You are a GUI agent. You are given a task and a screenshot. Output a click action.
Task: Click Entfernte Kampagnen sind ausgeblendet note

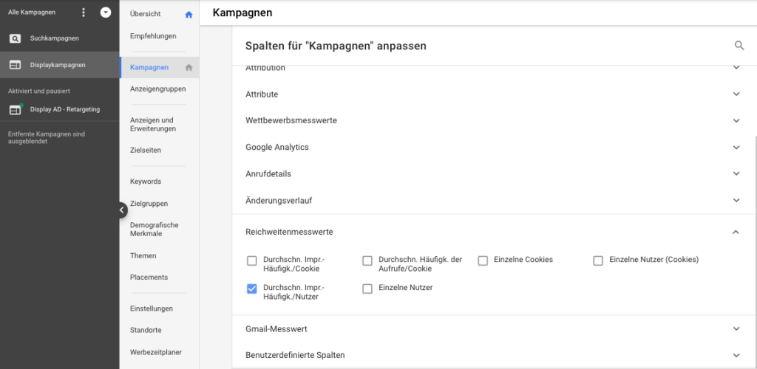pyautogui.click(x=47, y=138)
